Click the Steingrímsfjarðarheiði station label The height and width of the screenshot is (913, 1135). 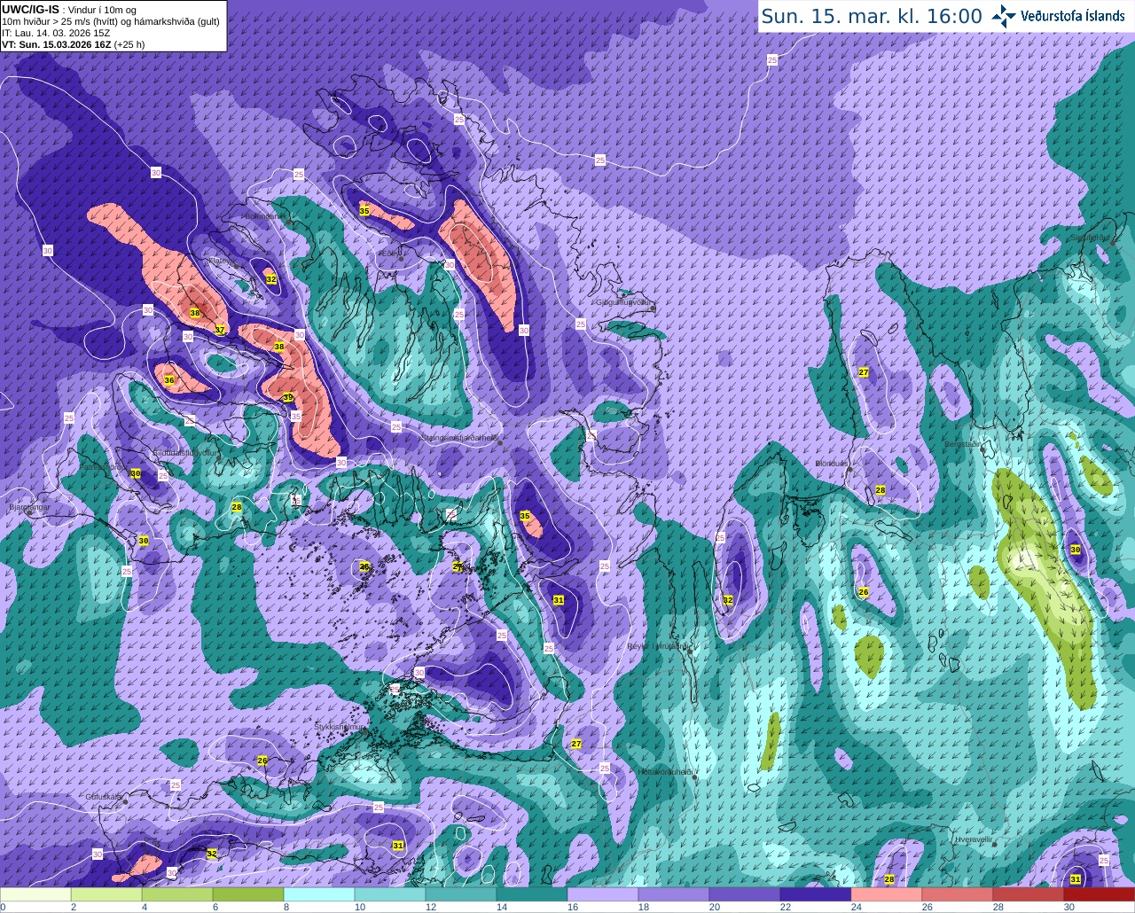pos(459,438)
